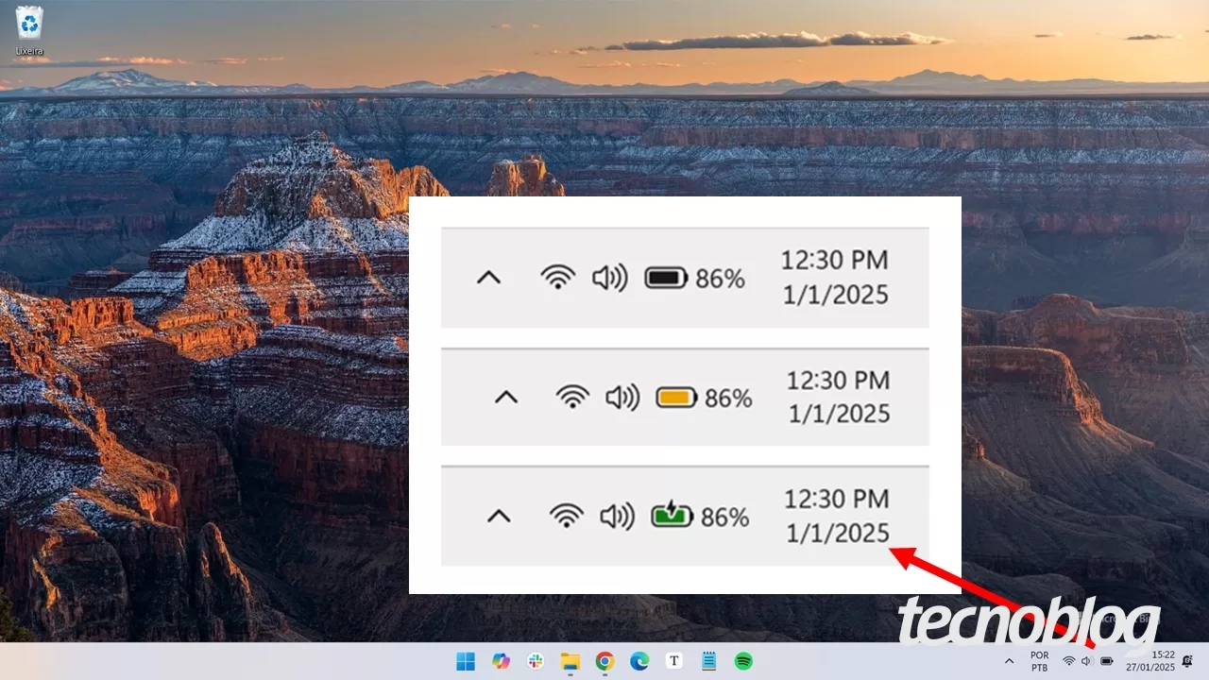Open the POR PTB language switcher
The width and height of the screenshot is (1209, 680).
(x=1040, y=661)
